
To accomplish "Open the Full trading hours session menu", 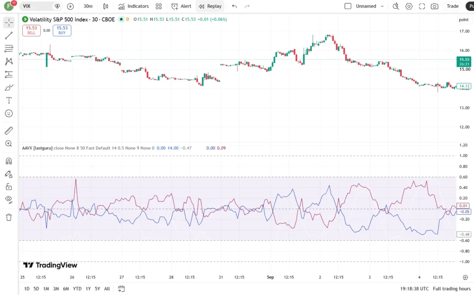I will coord(452,289).
